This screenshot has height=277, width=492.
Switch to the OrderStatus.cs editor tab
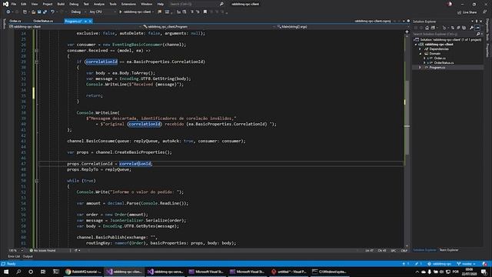tap(43, 21)
